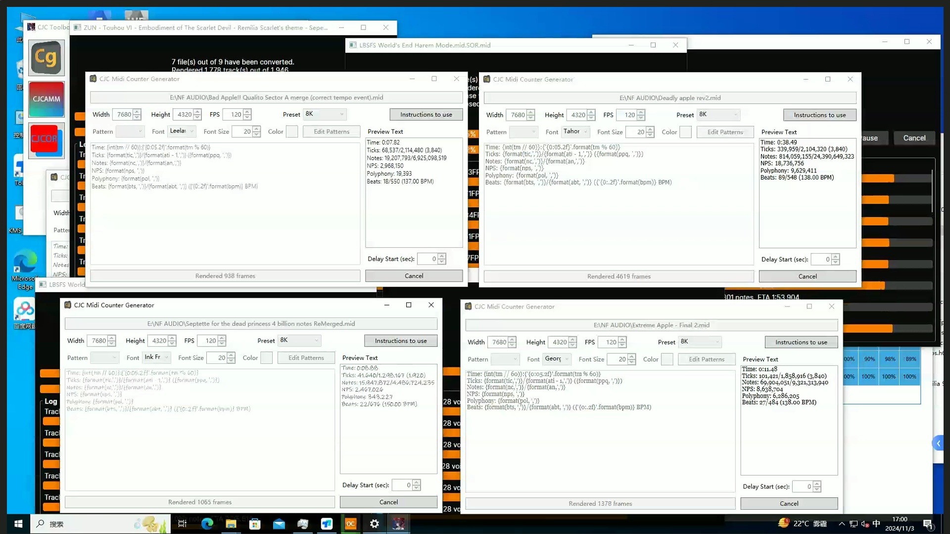Open the CJCOR tool in CJC Toolbox

pyautogui.click(x=46, y=140)
